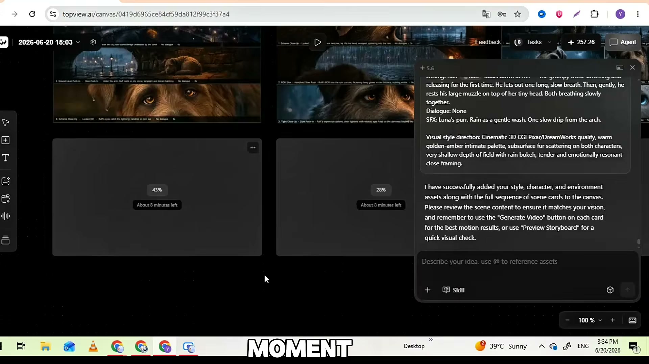The width and height of the screenshot is (649, 364).
Task: Zoom out with the minus button
Action: pos(568,320)
